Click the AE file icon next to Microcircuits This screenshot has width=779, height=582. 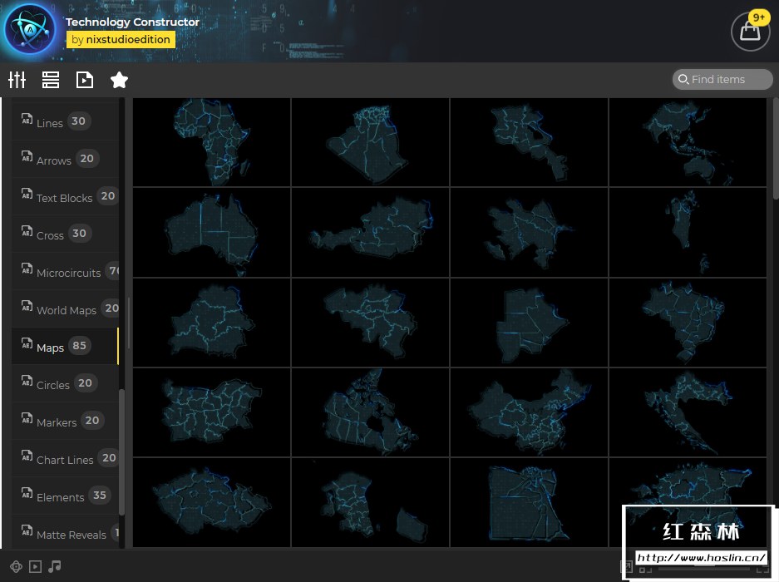click(x=27, y=269)
